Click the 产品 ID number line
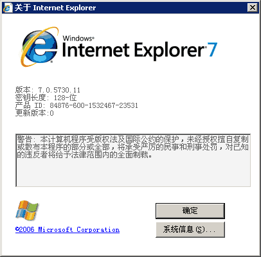 pos(76,105)
